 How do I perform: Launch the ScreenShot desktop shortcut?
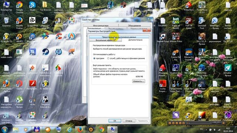(32, 22)
